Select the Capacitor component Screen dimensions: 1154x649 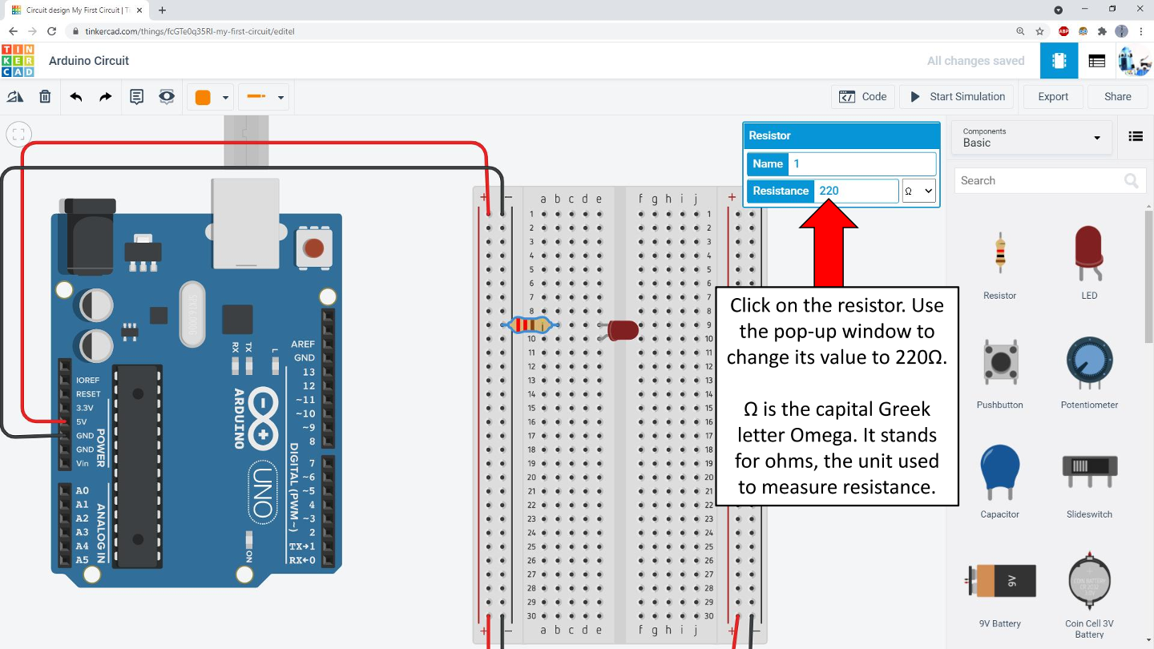[x=999, y=473]
